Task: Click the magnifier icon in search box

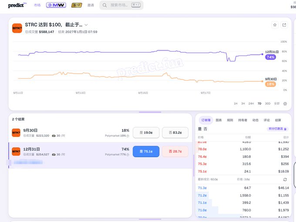Action: tap(104, 5)
